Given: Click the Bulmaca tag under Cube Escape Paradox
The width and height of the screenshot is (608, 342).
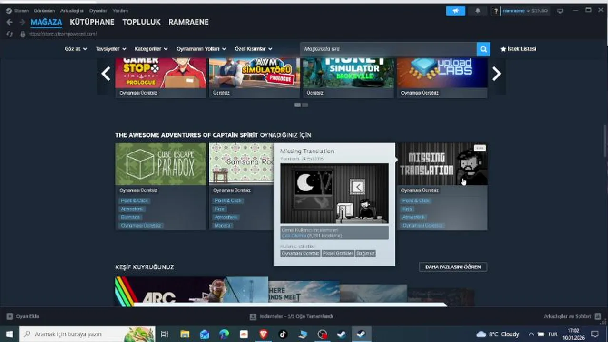Looking at the screenshot, I should click(x=130, y=217).
